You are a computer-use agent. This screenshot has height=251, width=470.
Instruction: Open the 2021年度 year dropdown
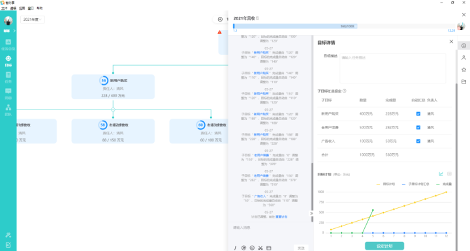33,20
